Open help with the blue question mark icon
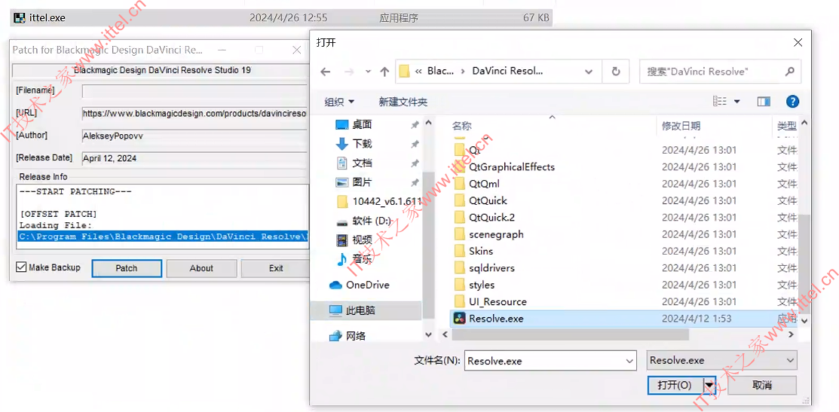 pyautogui.click(x=792, y=102)
